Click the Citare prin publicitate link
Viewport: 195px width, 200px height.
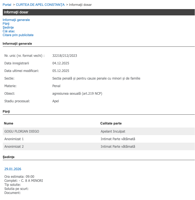click(18, 35)
